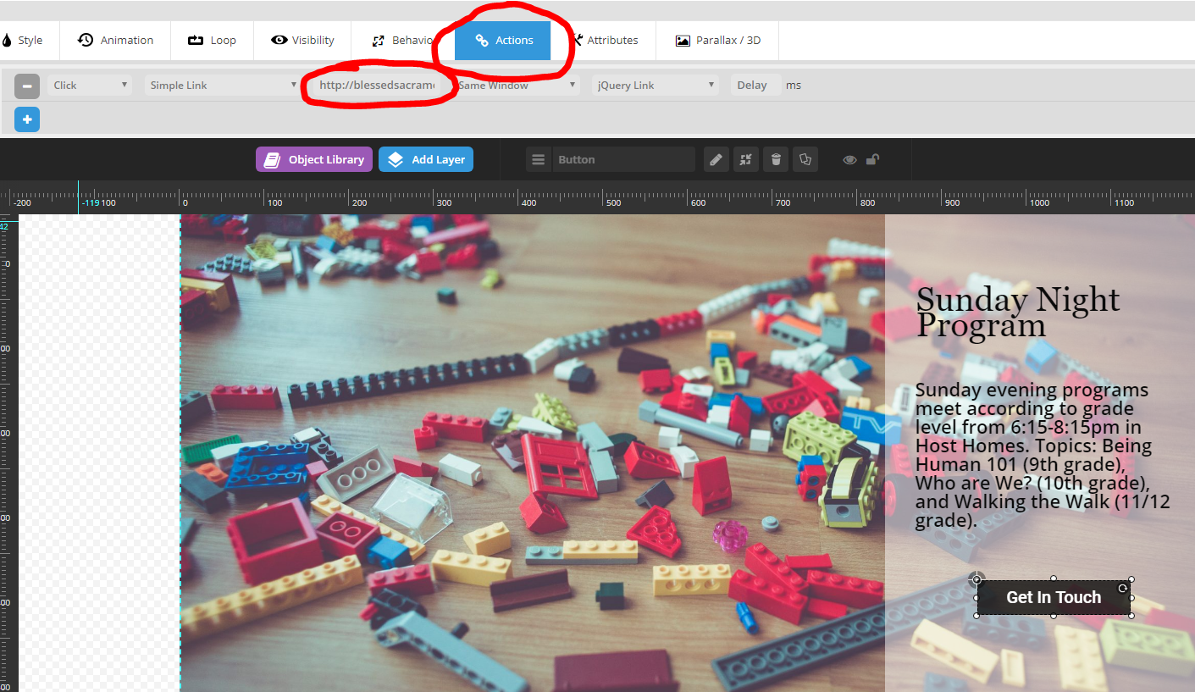The width and height of the screenshot is (1195, 692).
Task: Delete layer using the trash icon
Action: click(x=776, y=159)
